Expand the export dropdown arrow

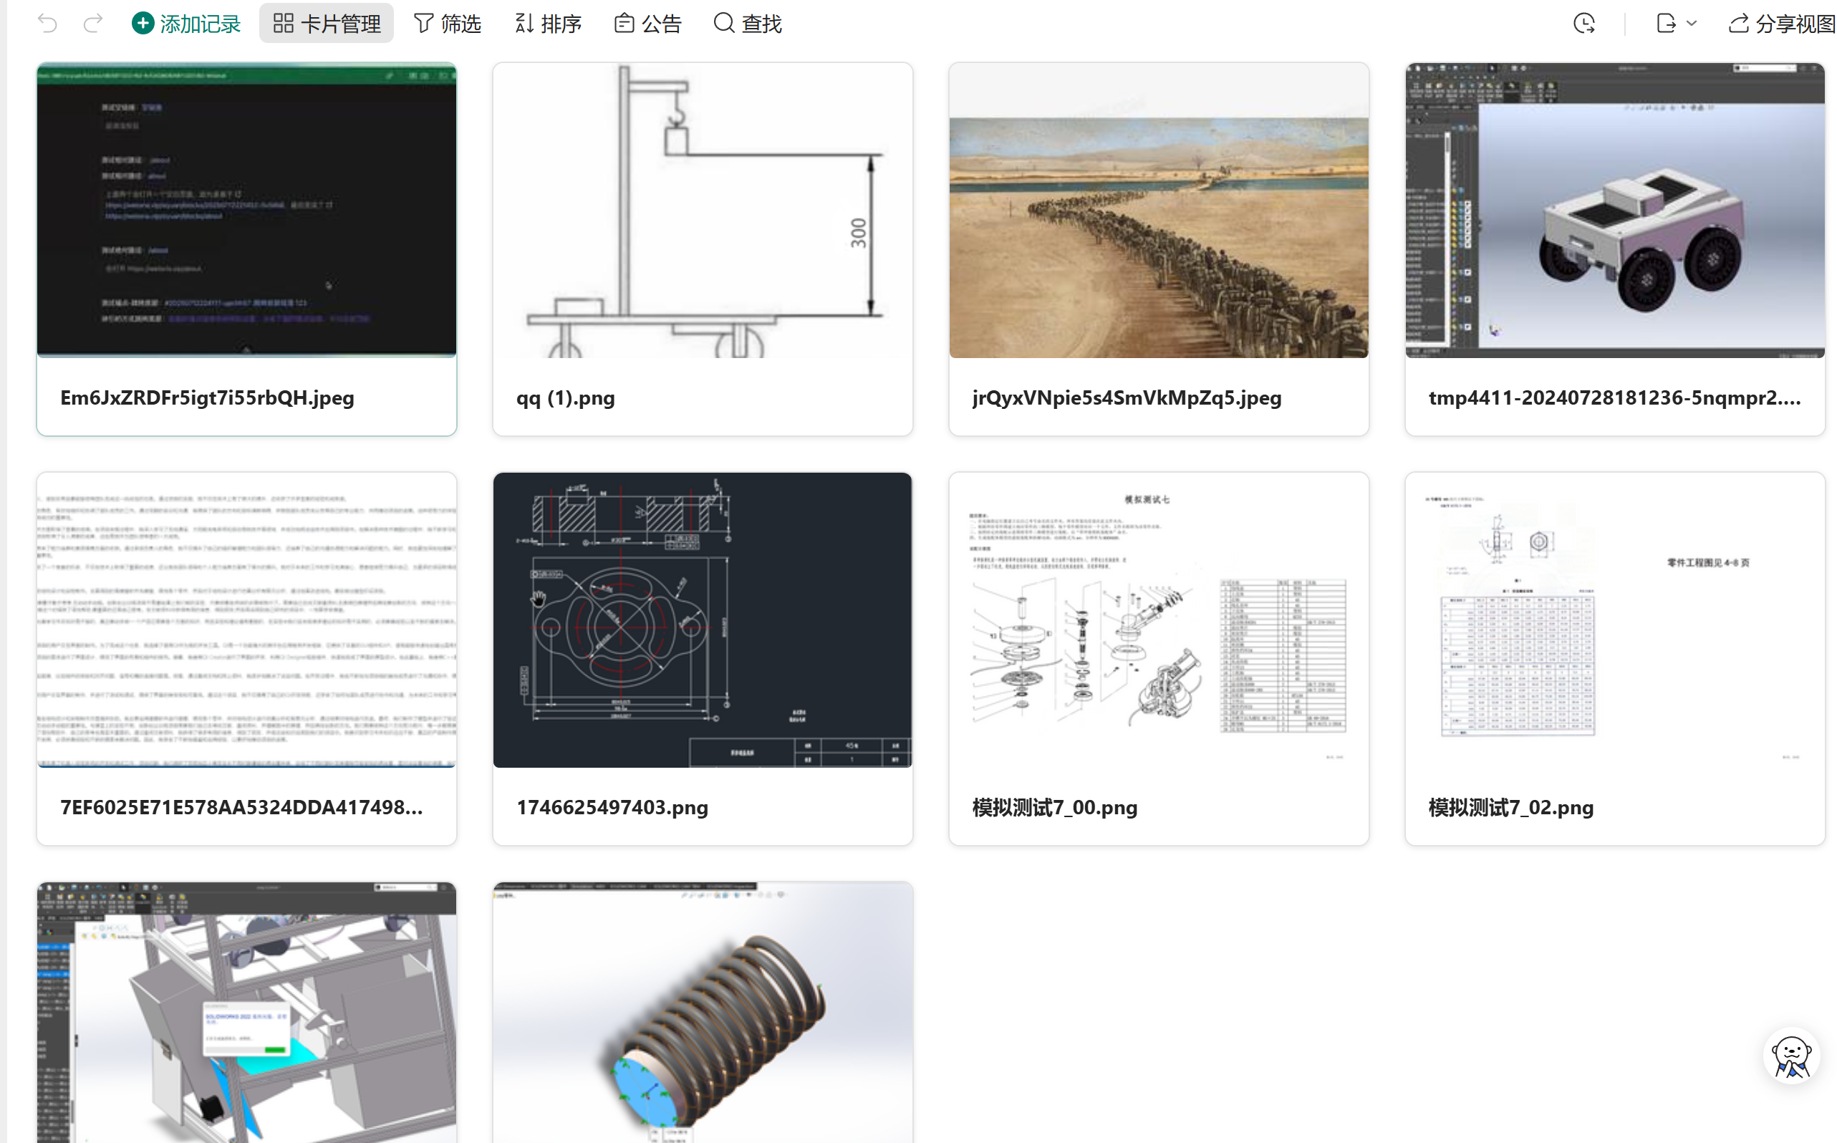click(x=1692, y=24)
